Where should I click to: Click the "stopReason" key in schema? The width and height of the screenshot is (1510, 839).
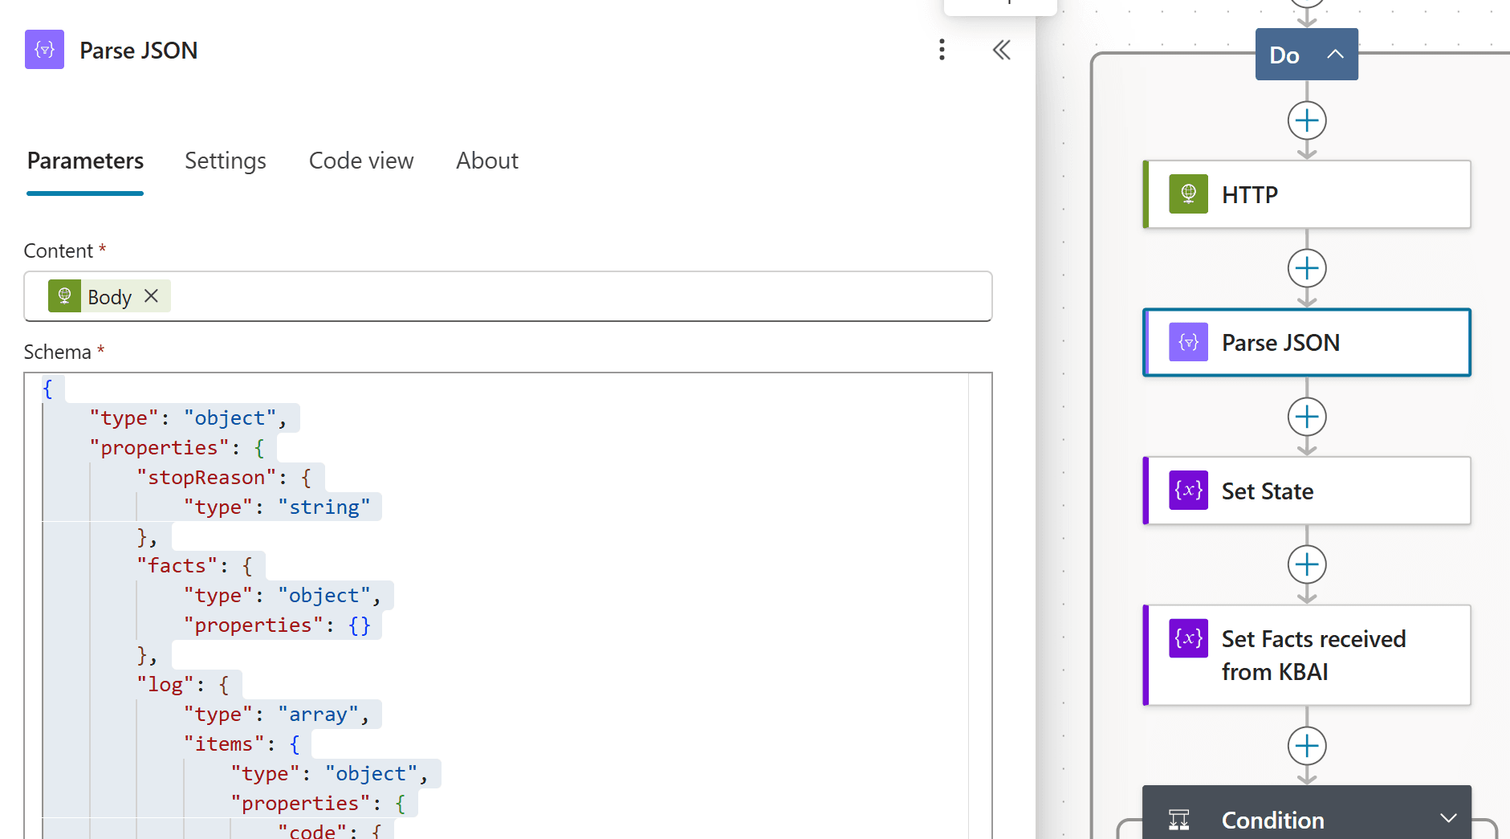pos(206,478)
